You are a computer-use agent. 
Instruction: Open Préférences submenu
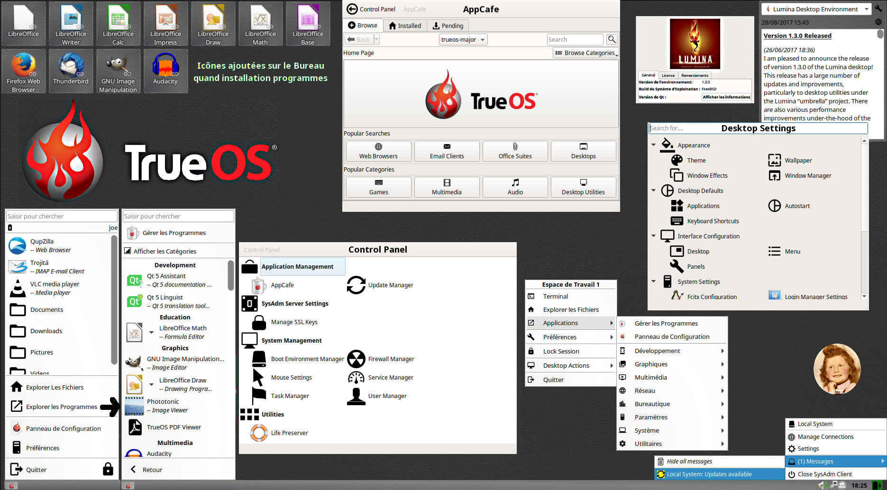570,337
